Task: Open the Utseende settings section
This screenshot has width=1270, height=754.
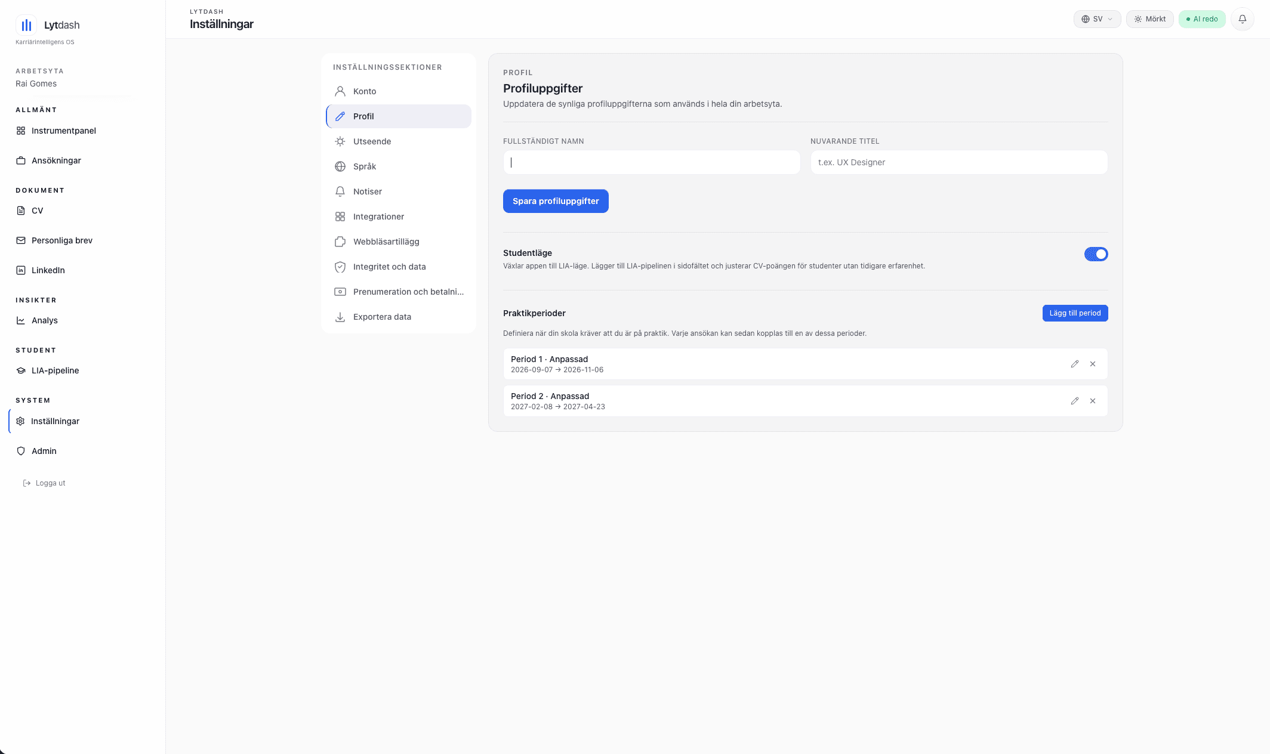Action: [x=399, y=141]
